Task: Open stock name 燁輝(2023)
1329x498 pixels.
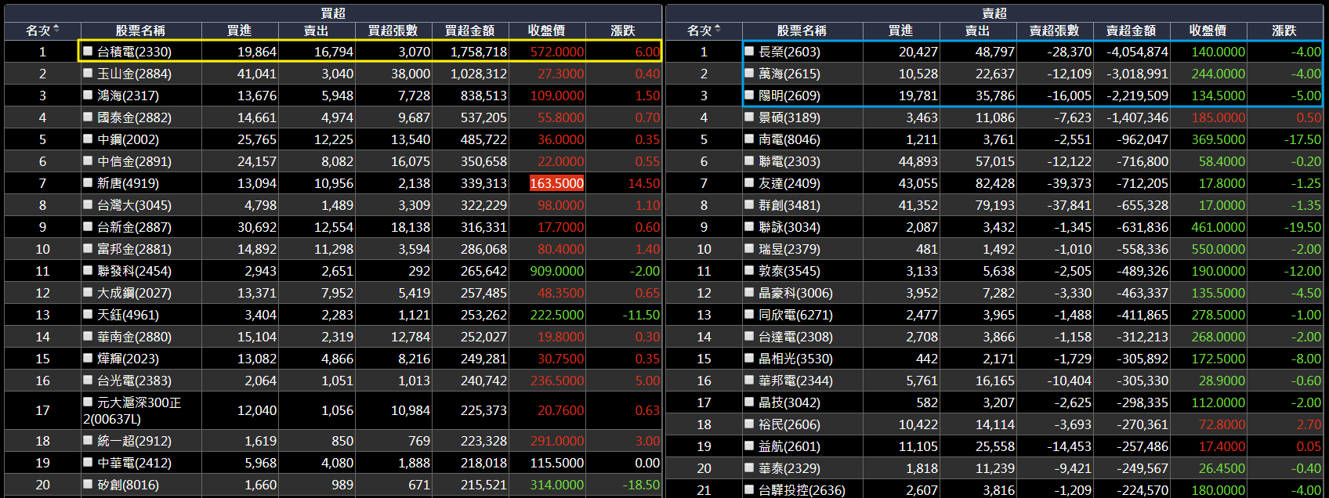Action: pyautogui.click(x=128, y=359)
